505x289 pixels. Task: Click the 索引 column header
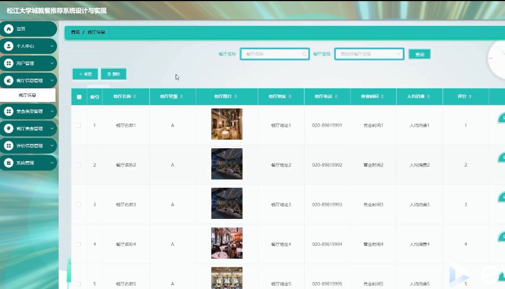(95, 97)
